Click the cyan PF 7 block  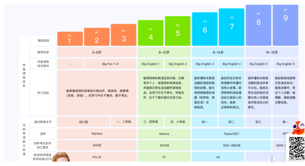pyautogui.click(x=232, y=27)
